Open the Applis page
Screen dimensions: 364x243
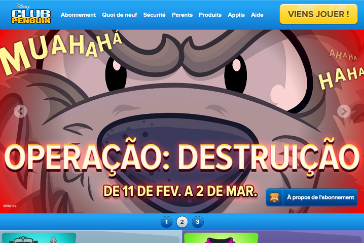point(236,15)
